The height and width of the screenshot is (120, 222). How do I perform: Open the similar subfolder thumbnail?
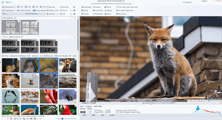(x=30, y=27)
